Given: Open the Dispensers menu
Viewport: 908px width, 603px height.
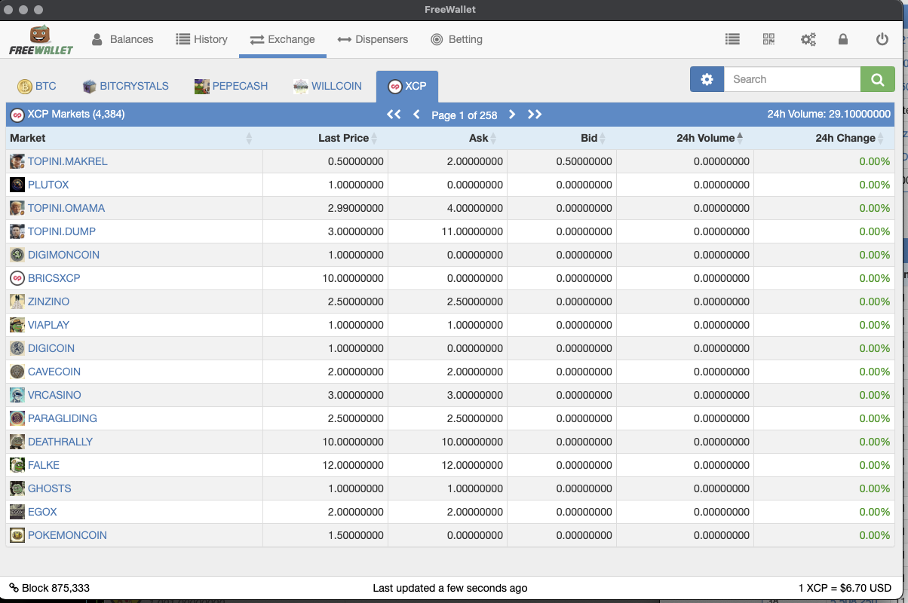Looking at the screenshot, I should pos(373,39).
